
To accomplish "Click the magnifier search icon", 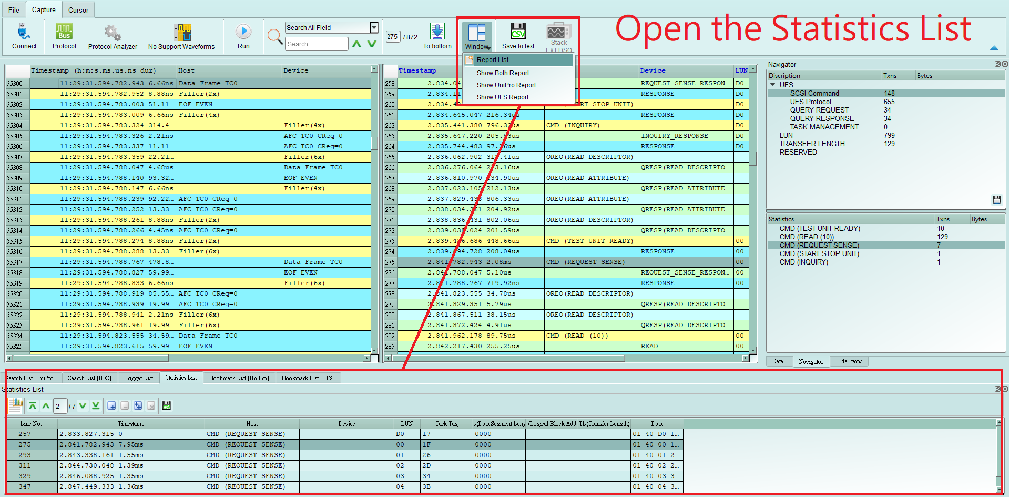I will pyautogui.click(x=274, y=36).
